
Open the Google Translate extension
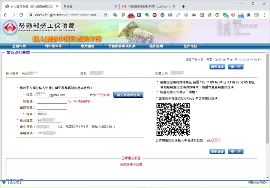[115, 15]
